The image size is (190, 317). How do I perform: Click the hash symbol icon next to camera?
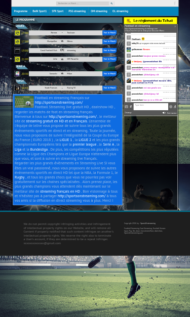point(131,107)
